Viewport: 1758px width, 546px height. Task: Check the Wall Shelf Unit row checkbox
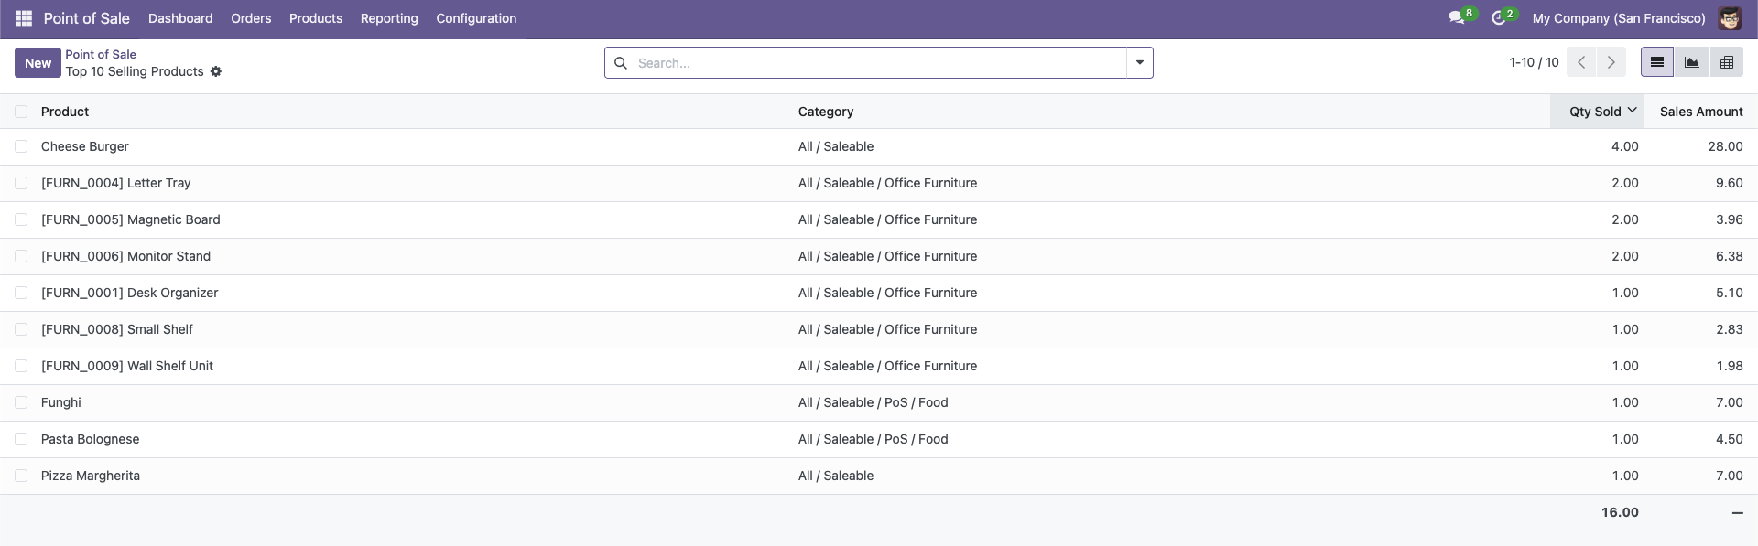click(x=21, y=366)
